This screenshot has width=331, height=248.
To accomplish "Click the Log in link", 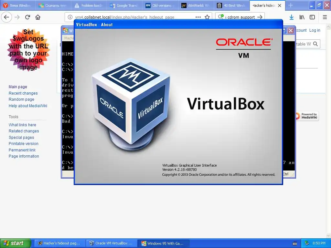I will pos(315,30).
